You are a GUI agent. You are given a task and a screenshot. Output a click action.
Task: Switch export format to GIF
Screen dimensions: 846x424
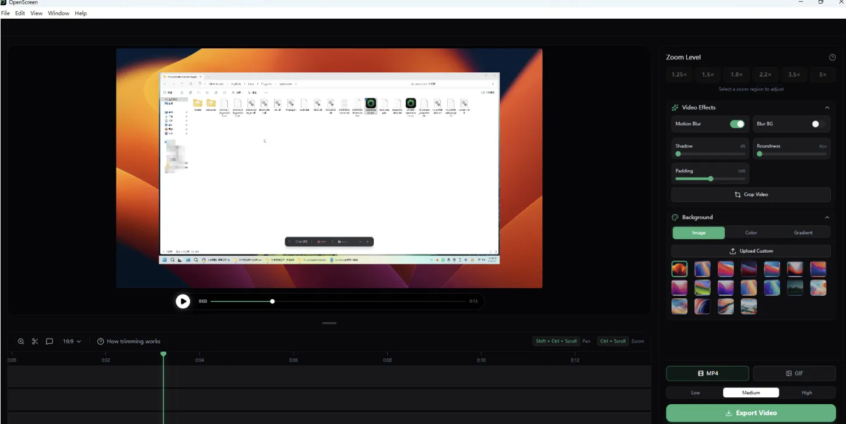click(x=794, y=373)
